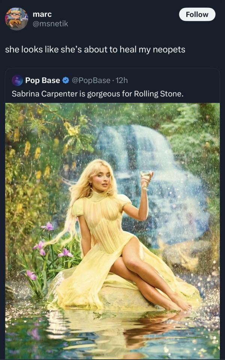The image size is (225, 360).
Task: Open quoted post text about Rolling Stone
Action: pos(97,94)
